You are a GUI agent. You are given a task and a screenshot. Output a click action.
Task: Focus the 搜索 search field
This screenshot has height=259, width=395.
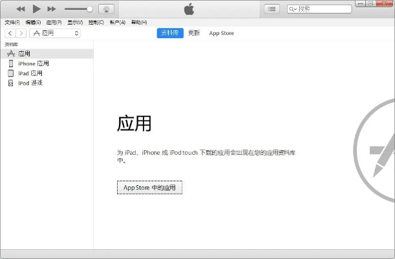pos(319,9)
